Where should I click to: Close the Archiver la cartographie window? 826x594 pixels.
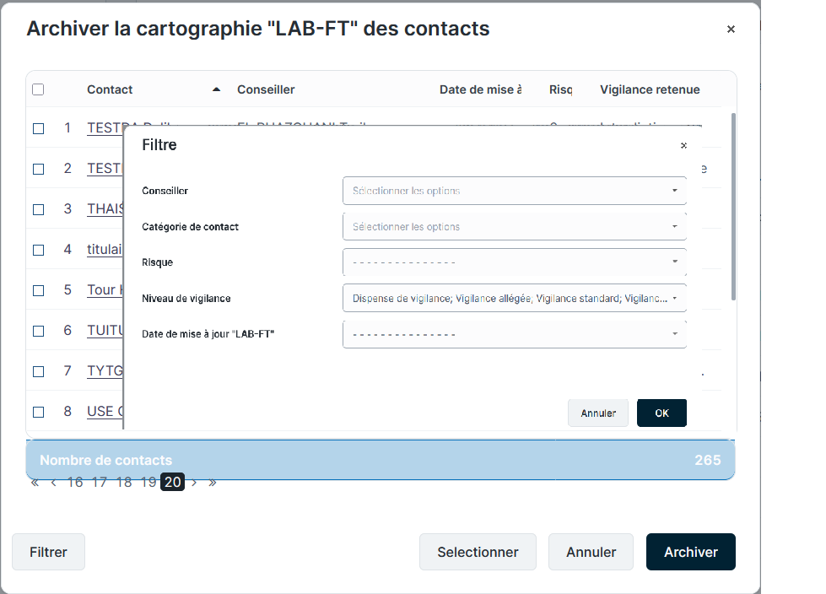pyautogui.click(x=731, y=30)
